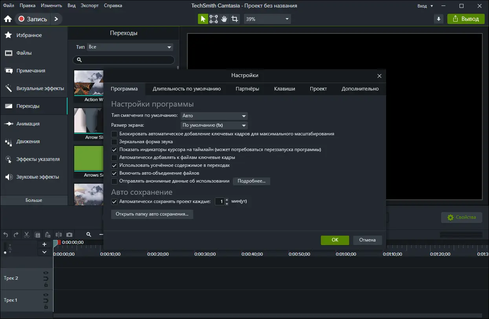The height and width of the screenshot is (319, 489).
Task: Lock Трек 2 with padlock icon
Action: point(46,285)
